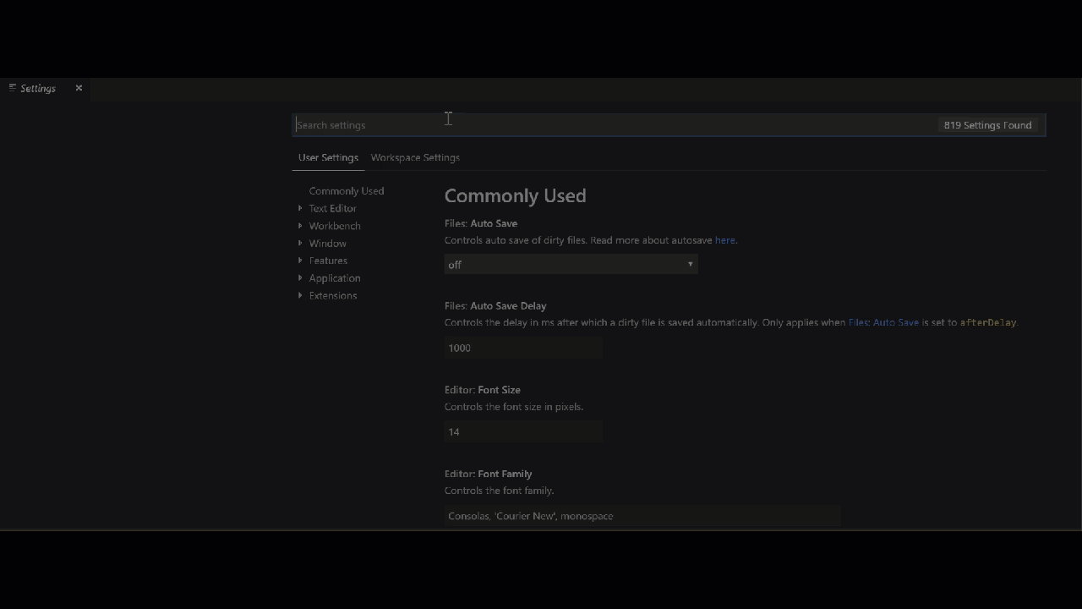The image size is (1082, 609).
Task: Edit the Editor Font Size value
Action: click(522, 431)
